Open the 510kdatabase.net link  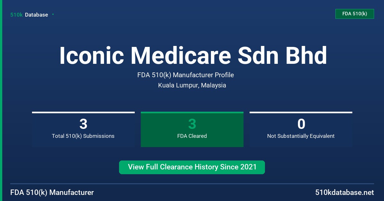point(344,192)
